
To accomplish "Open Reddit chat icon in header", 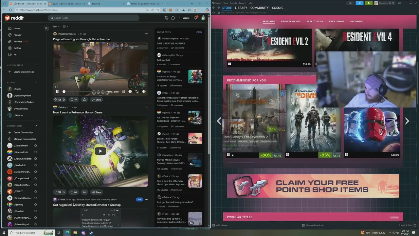I will pos(173,18).
